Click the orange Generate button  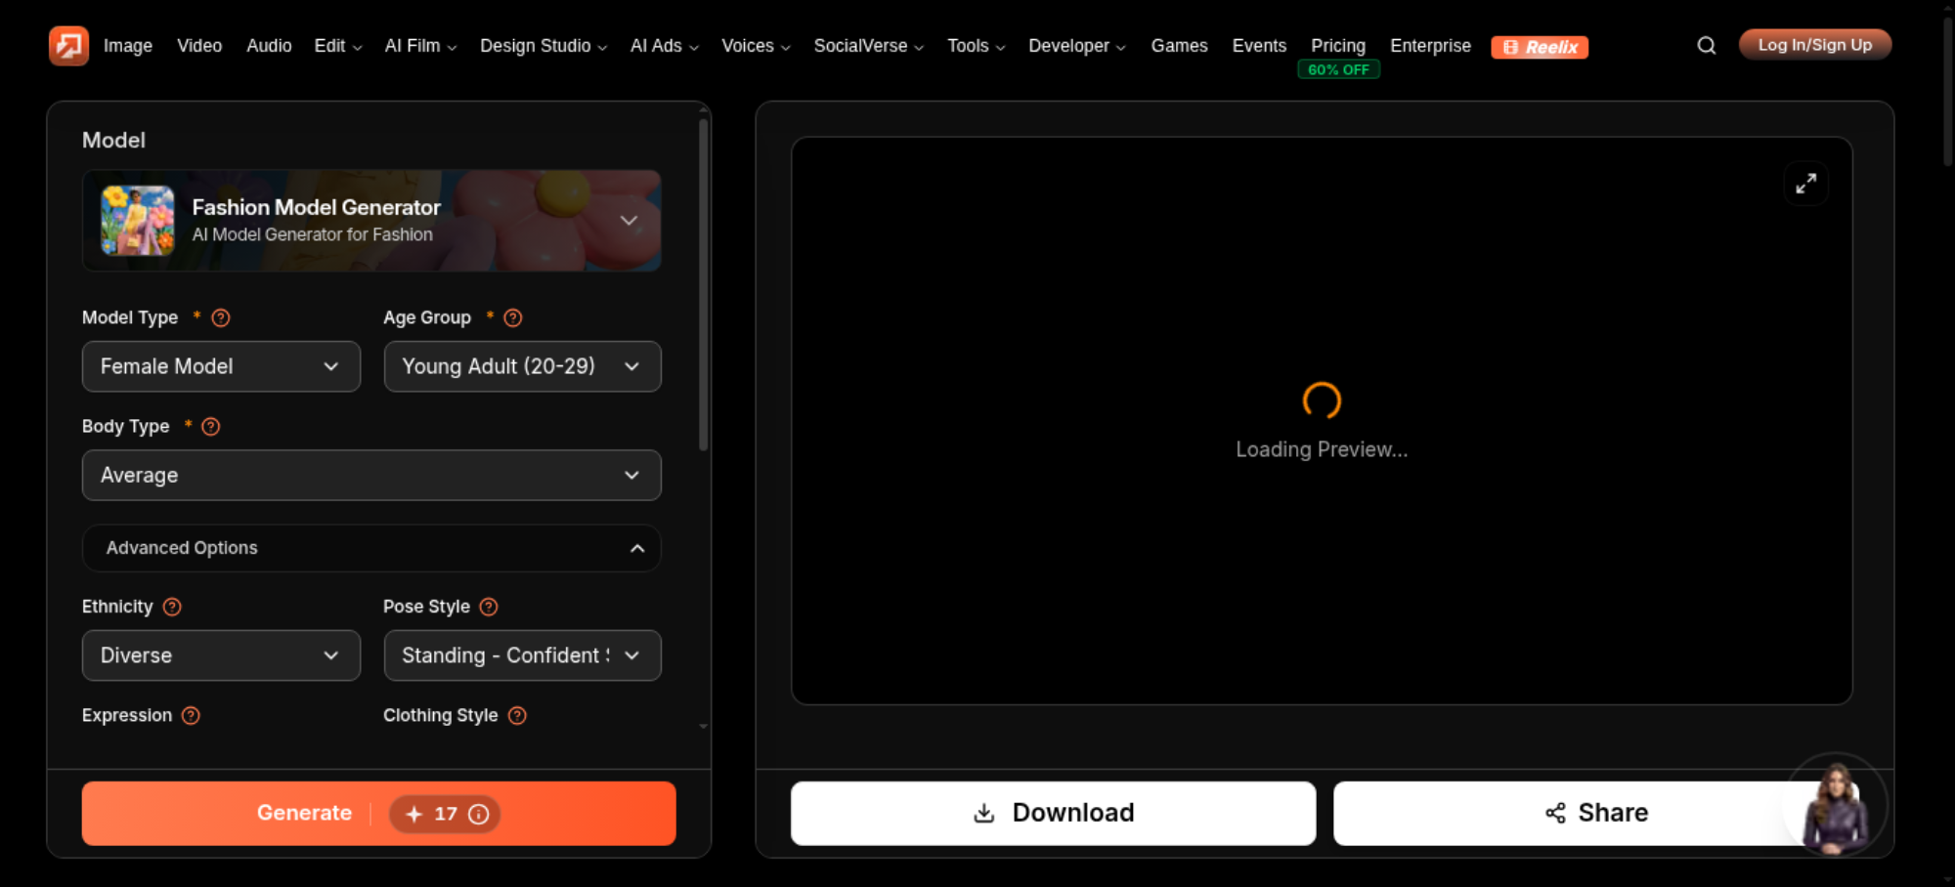(x=379, y=814)
